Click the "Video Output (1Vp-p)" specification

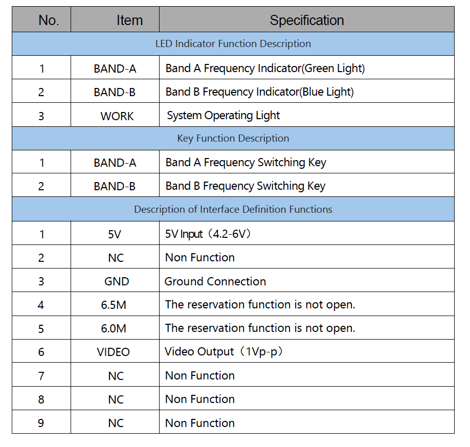tap(223, 352)
